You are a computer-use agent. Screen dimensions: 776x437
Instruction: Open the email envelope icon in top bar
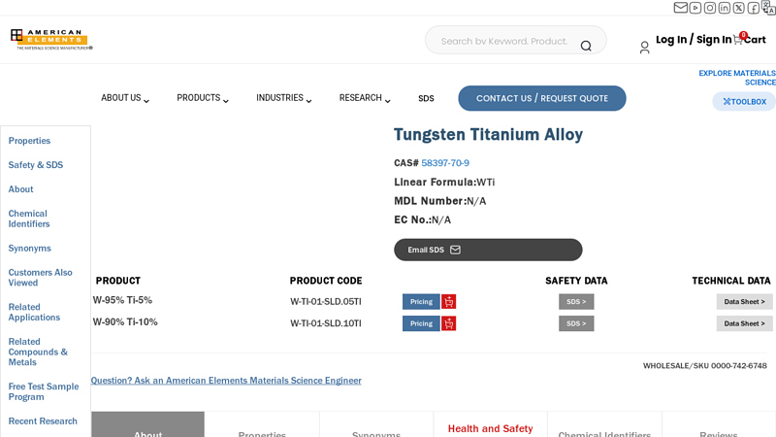681,8
